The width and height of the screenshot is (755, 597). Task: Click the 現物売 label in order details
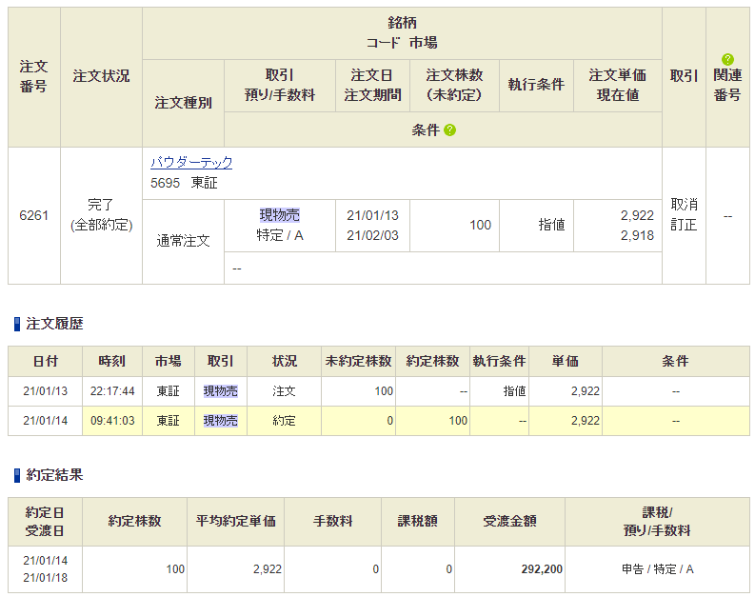coord(280,215)
